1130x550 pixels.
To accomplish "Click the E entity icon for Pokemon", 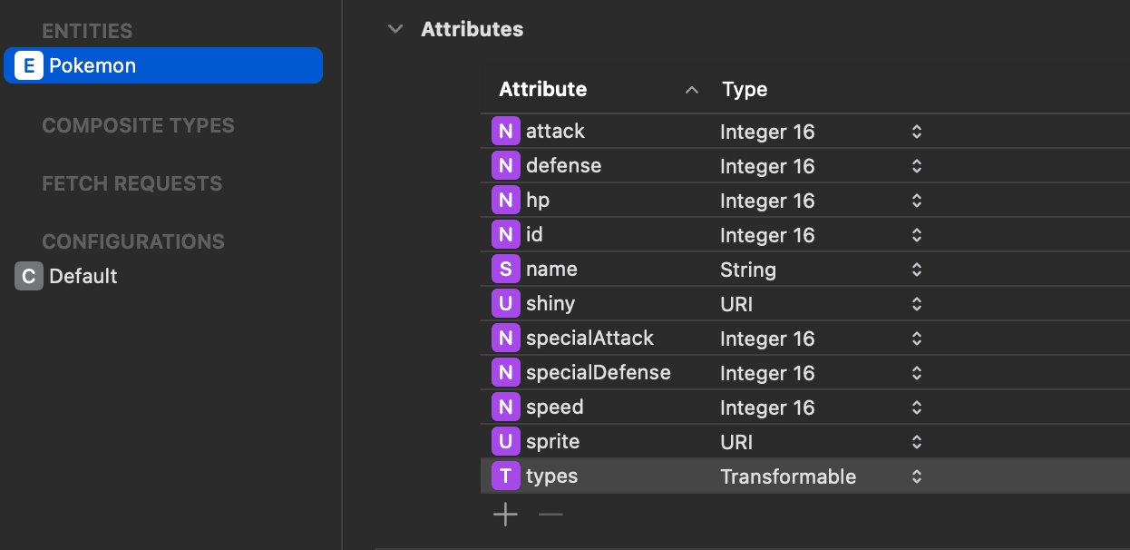I will pyautogui.click(x=29, y=66).
